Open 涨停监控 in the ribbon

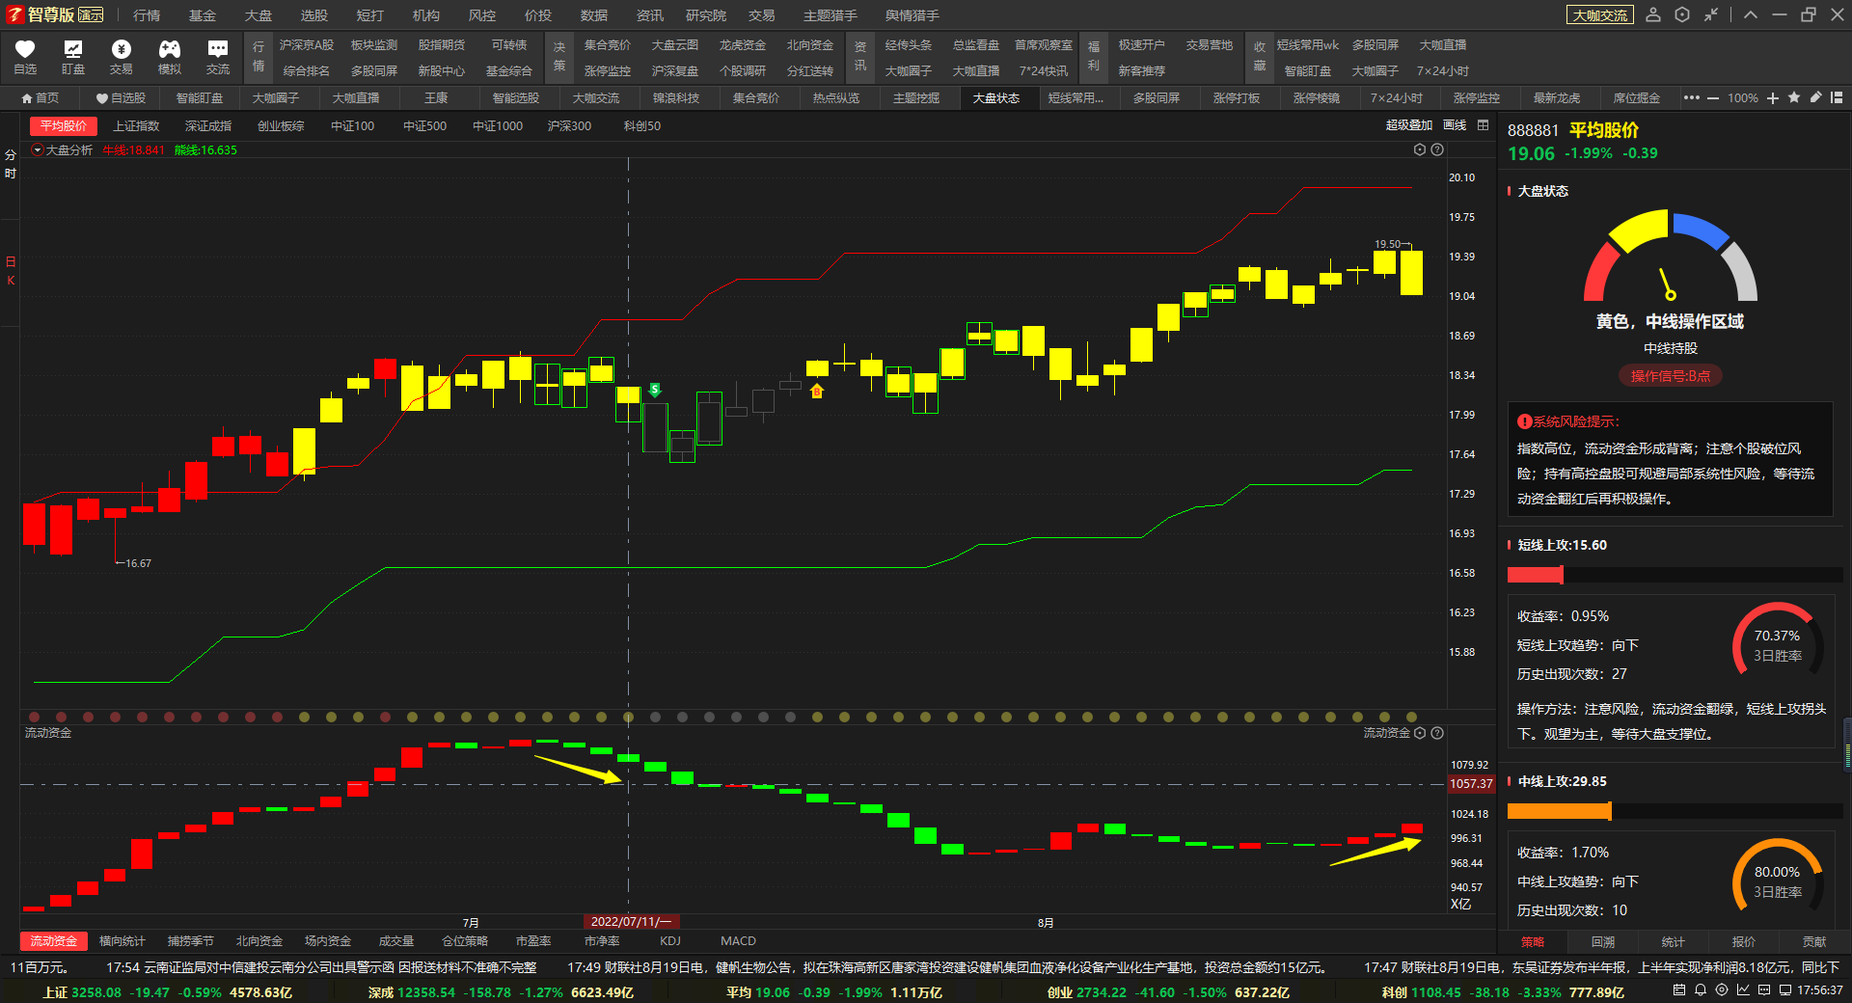point(608,71)
